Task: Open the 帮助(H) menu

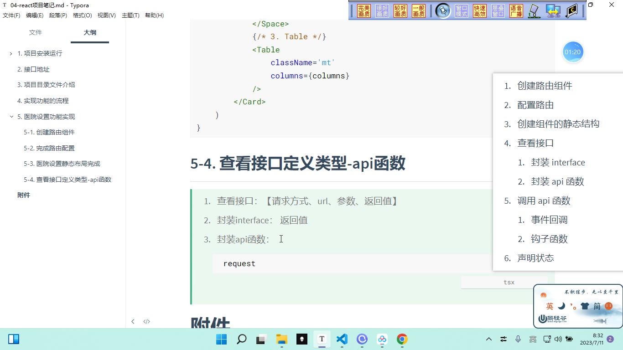Action: tap(154, 15)
